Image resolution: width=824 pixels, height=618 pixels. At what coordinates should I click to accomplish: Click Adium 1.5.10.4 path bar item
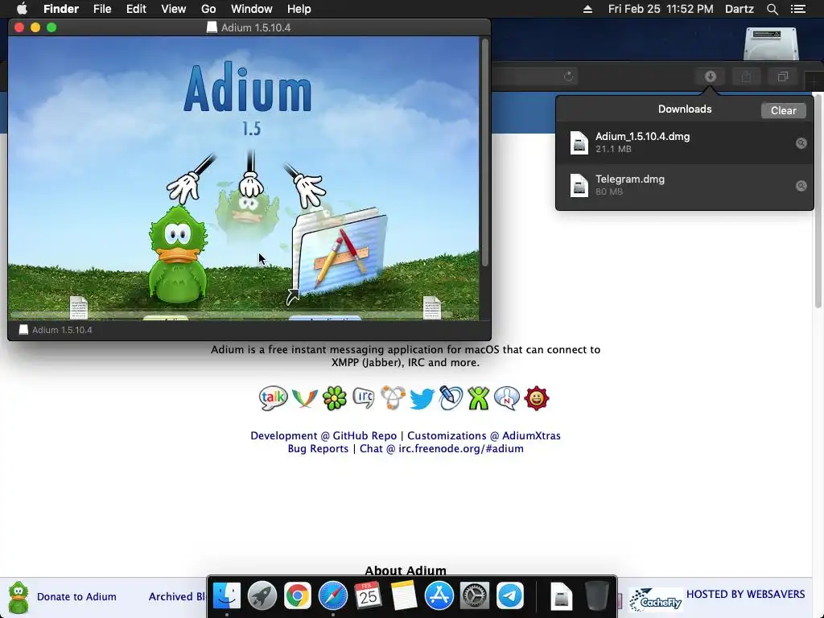pos(56,330)
